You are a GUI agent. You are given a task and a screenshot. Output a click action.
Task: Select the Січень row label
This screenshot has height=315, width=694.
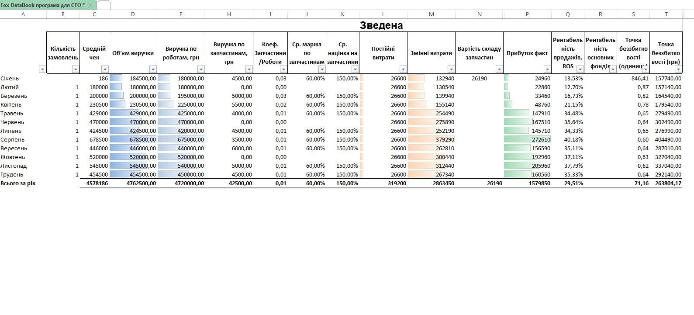[10, 79]
